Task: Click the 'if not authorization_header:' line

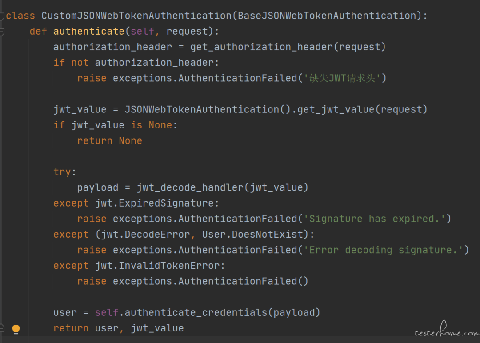Action: [x=136, y=62]
